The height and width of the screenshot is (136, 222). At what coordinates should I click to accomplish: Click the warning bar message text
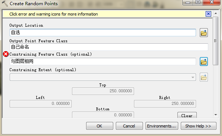point(53,14)
